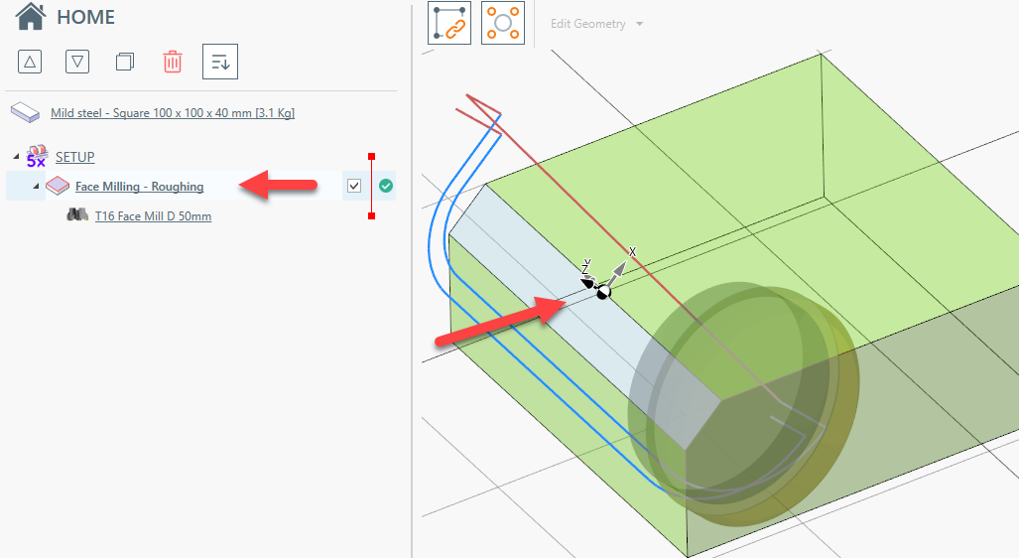Select the circles pattern selection tool
The height and width of the screenshot is (558, 1019).
click(503, 23)
